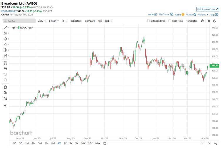Click the Full Screen Chart button
The image size is (221, 148).
tap(207, 9)
